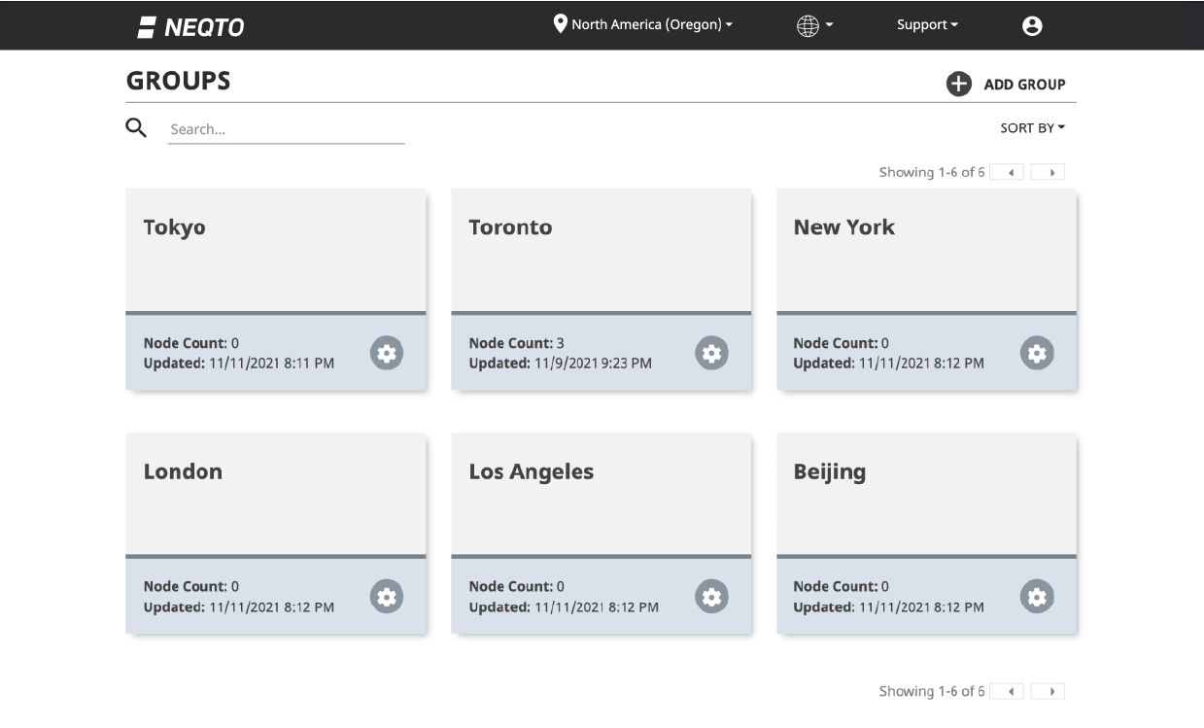Open the Support menu
Image resolution: width=1204 pixels, height=728 pixels.
point(926,24)
